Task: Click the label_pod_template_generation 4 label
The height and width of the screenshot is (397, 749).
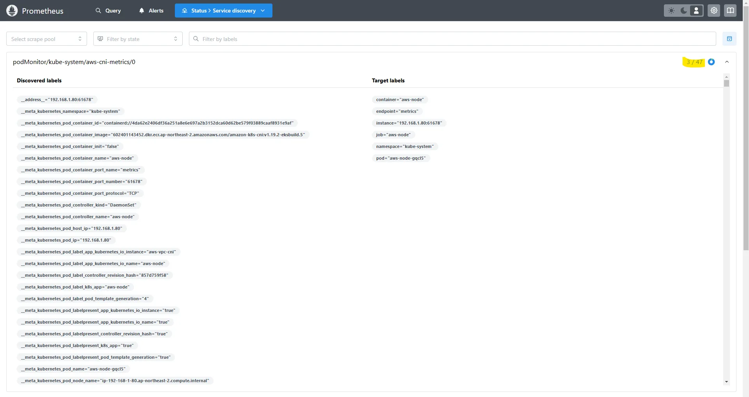Action: (x=85, y=299)
